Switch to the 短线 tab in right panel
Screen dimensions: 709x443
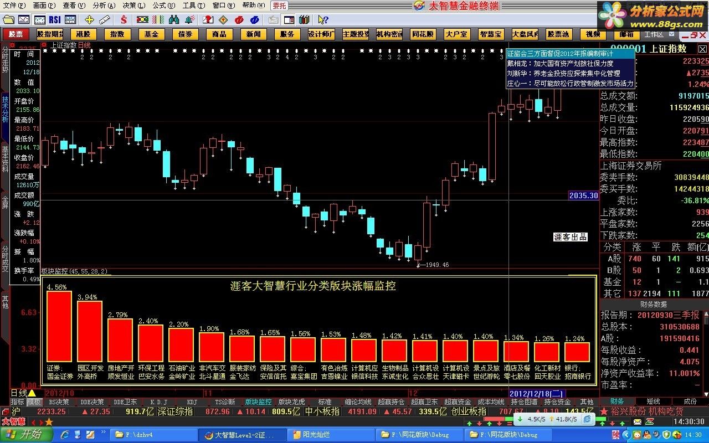click(654, 401)
